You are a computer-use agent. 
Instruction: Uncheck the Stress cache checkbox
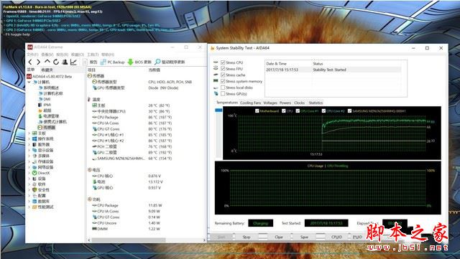click(223, 75)
